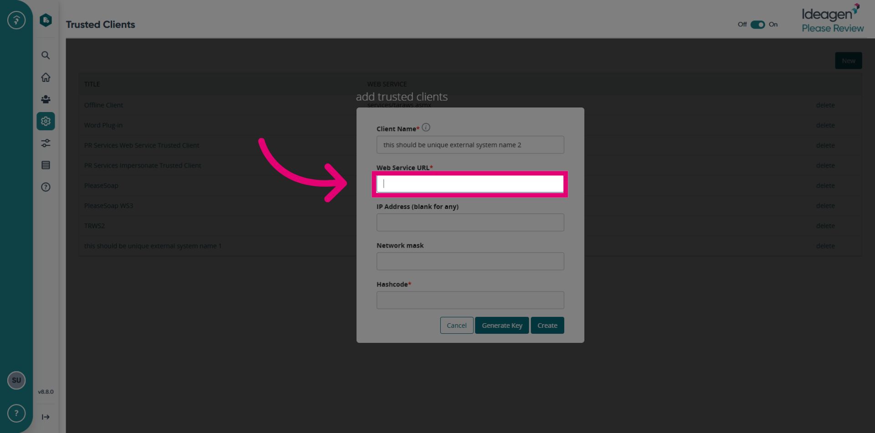Click the Client Name info icon
875x433 pixels.
(x=426, y=127)
